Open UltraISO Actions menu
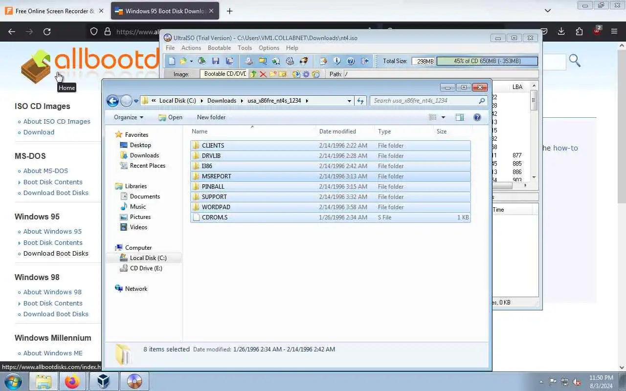626x391 pixels. pyautogui.click(x=191, y=48)
